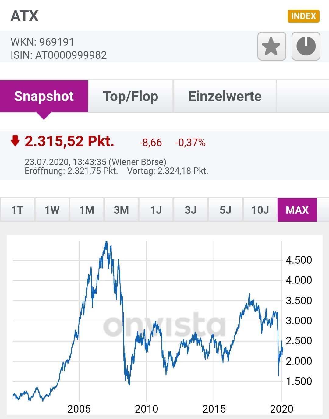
Task: Select the 3J chart range
Action: tap(191, 210)
